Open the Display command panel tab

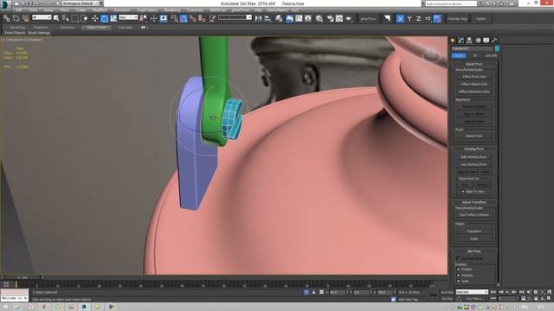coord(486,41)
